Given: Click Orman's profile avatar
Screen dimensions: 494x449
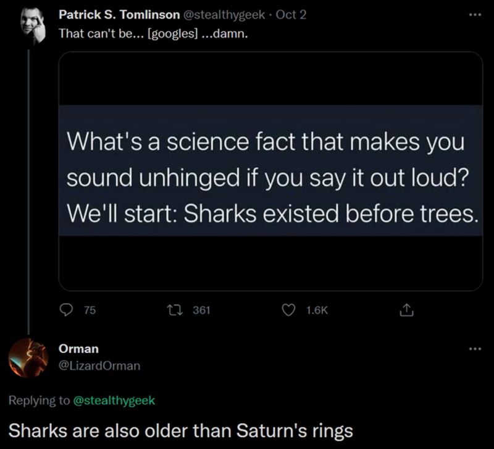Looking at the screenshot, I should pos(28,357).
